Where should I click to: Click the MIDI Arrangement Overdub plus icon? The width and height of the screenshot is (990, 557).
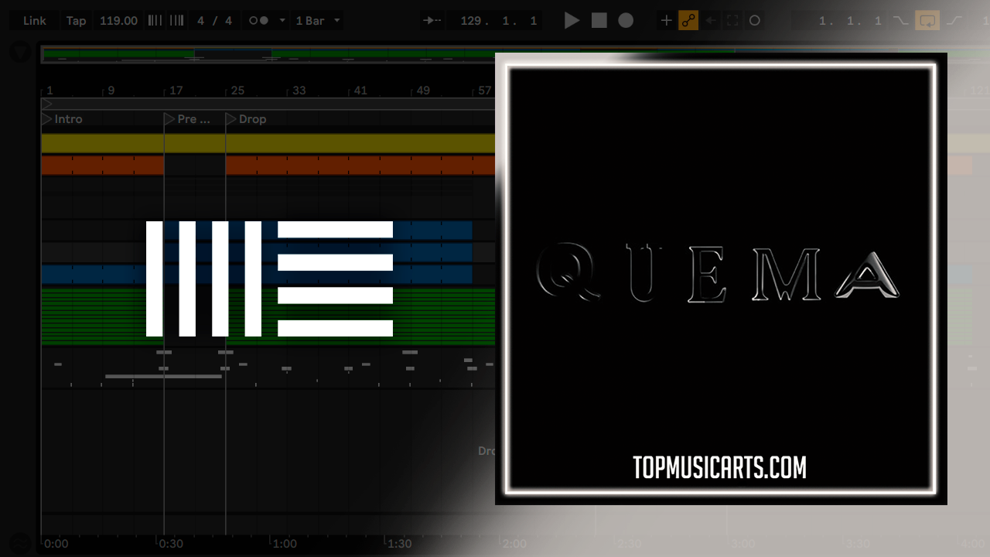[x=666, y=21]
